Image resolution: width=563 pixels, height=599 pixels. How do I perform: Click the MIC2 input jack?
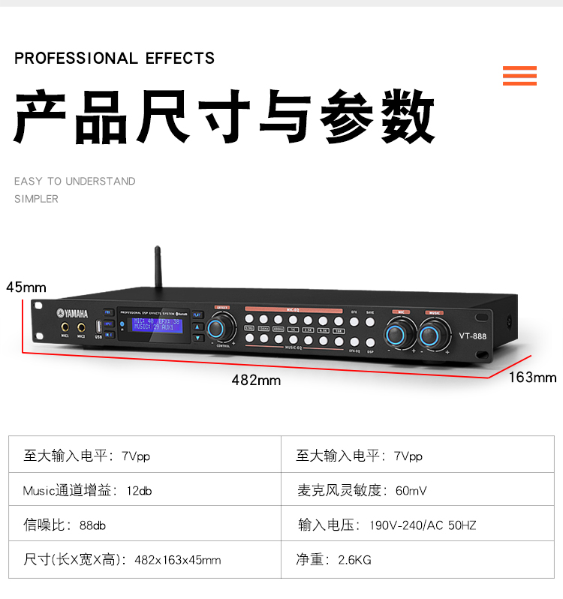(x=81, y=328)
